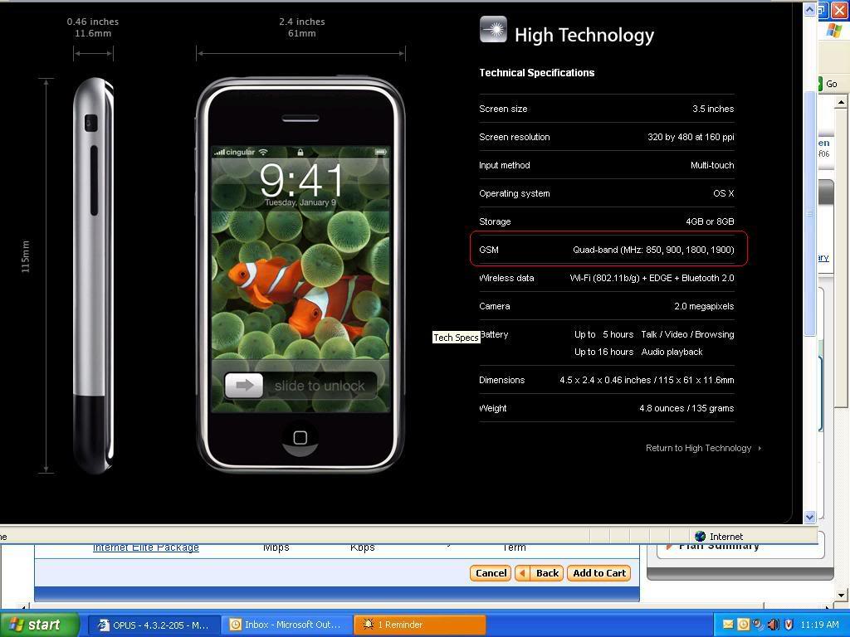
Task: Click the volume speaker tray icon
Action: [x=773, y=625]
